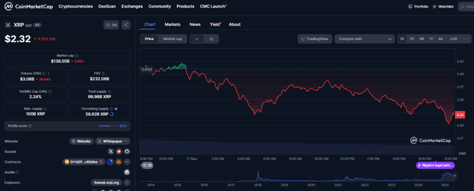Click the 0x1d2f...c60dbe contract address
Viewport: 474px width, 191px height.
84,162
